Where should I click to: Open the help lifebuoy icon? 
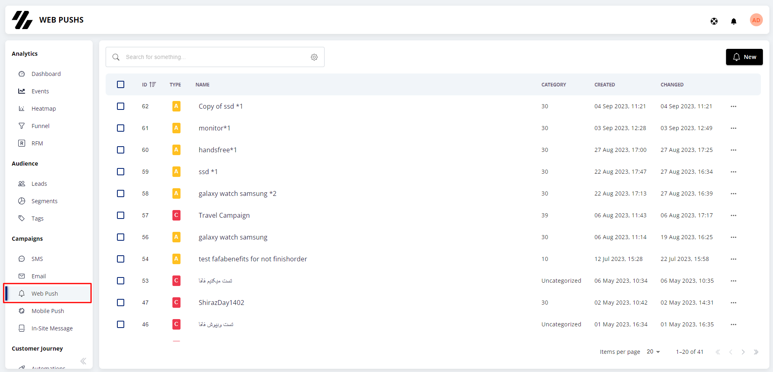(714, 21)
